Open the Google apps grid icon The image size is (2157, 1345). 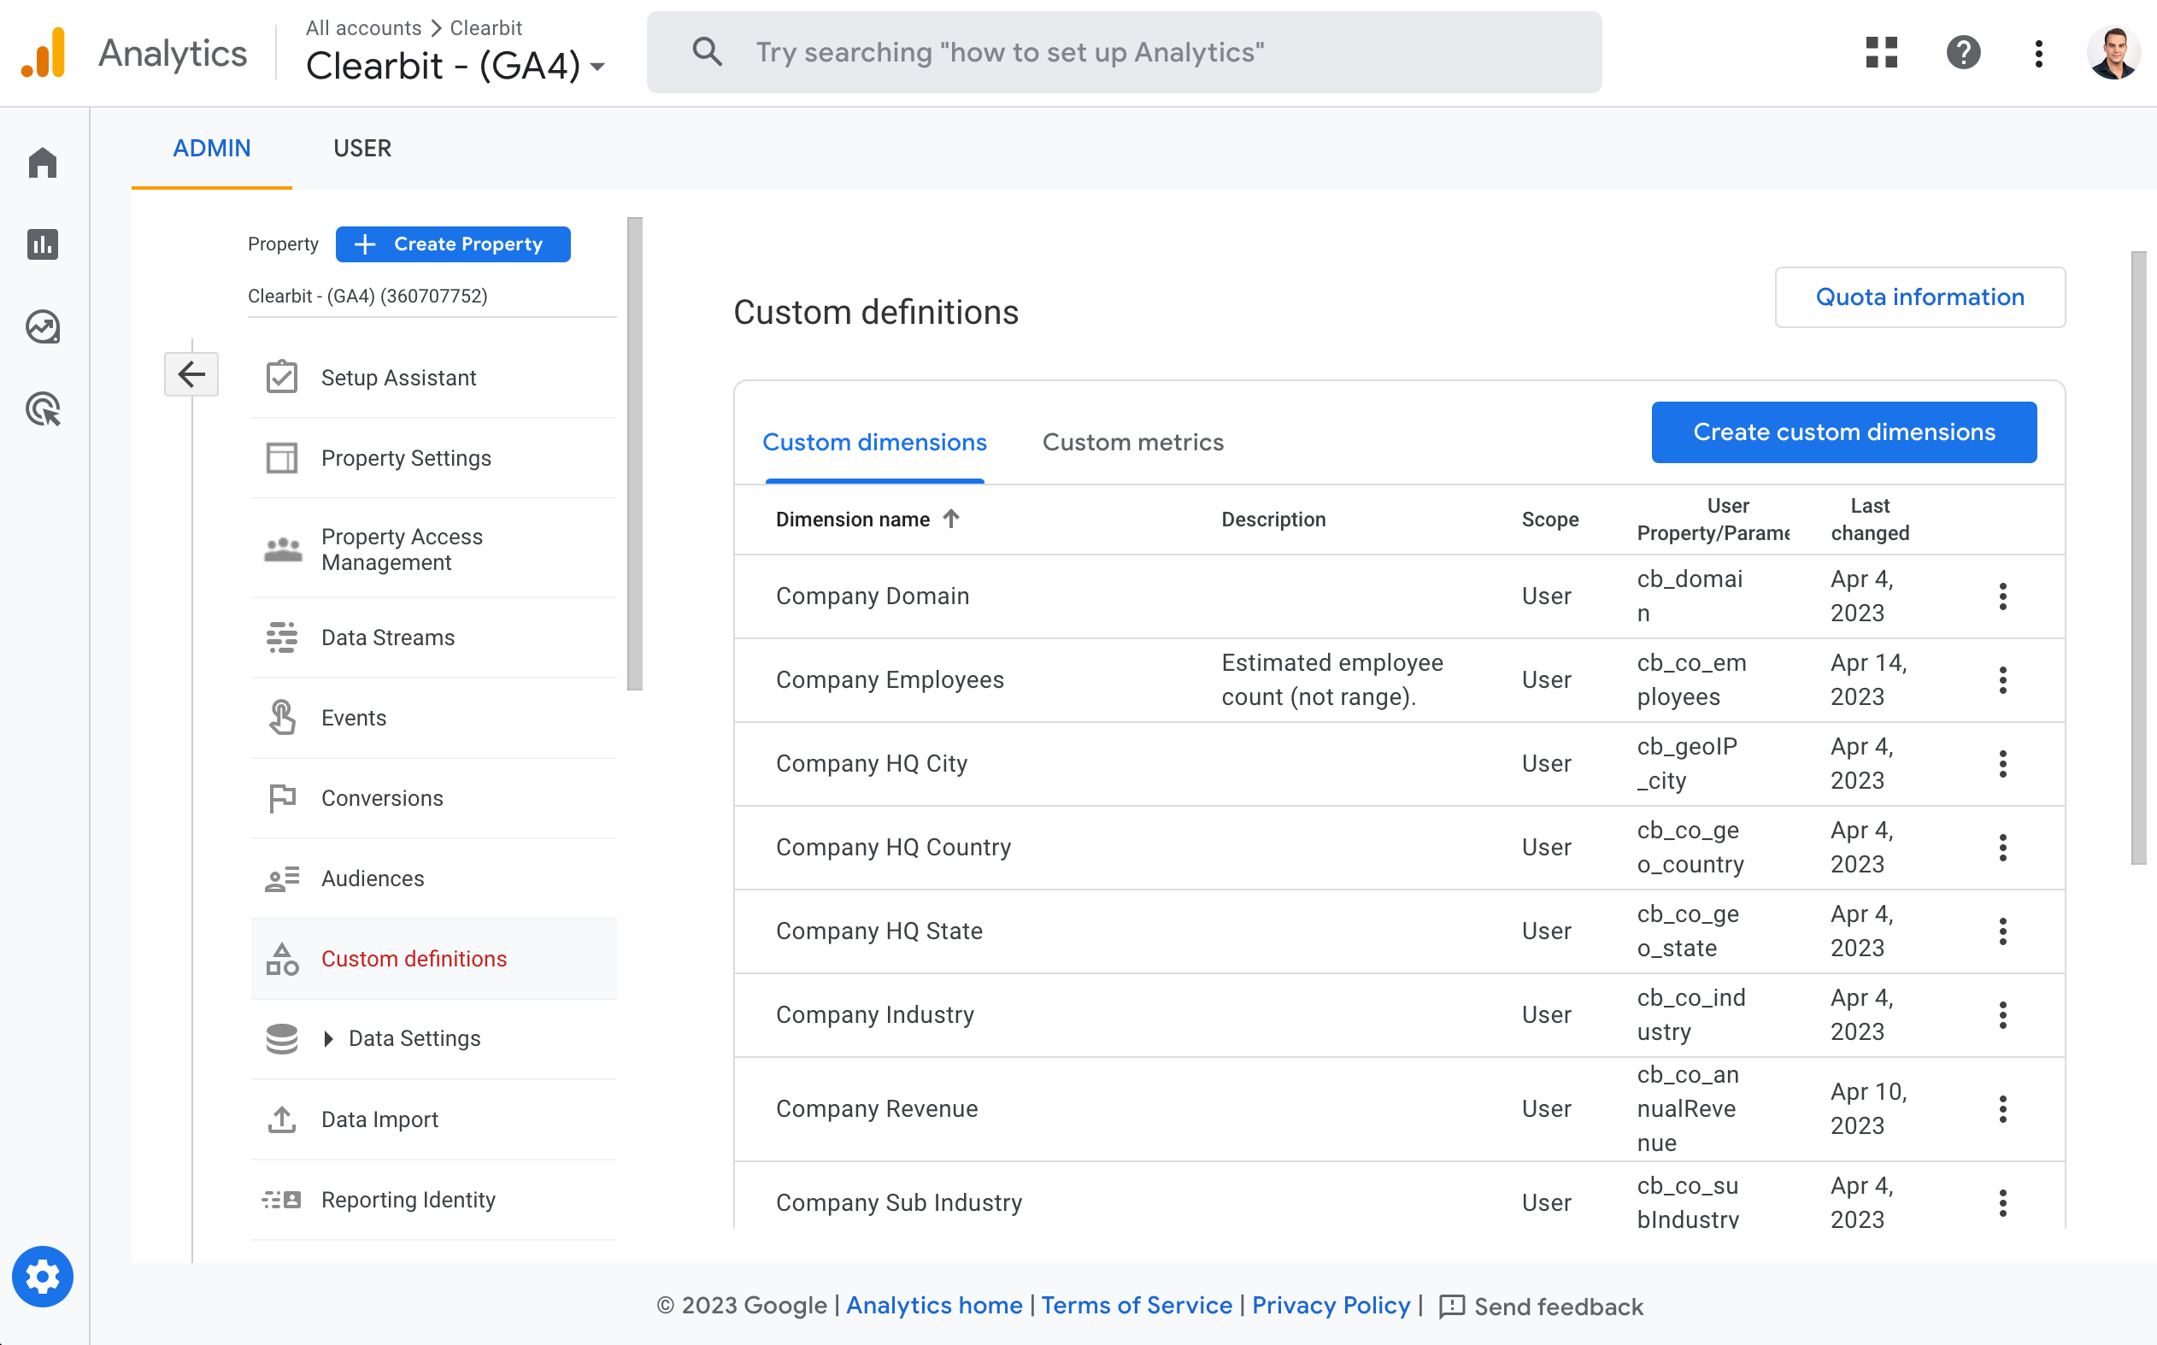[x=1881, y=52]
